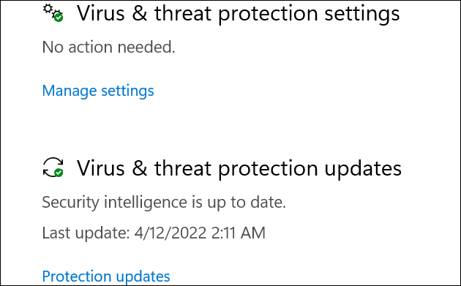Click the upper arrow of the sync icon
The width and height of the screenshot is (461, 286).
click(53, 162)
